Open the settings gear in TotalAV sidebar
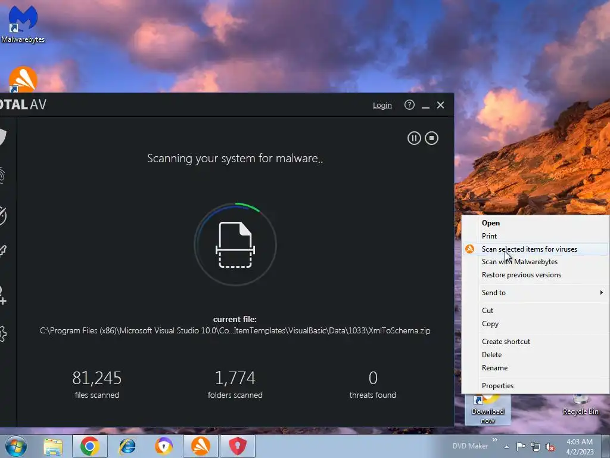Screen dimensions: 610x458 (3, 334)
